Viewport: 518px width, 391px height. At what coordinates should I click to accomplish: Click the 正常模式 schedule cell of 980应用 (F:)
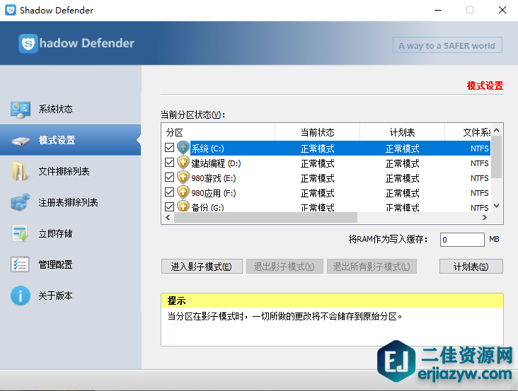tap(403, 193)
